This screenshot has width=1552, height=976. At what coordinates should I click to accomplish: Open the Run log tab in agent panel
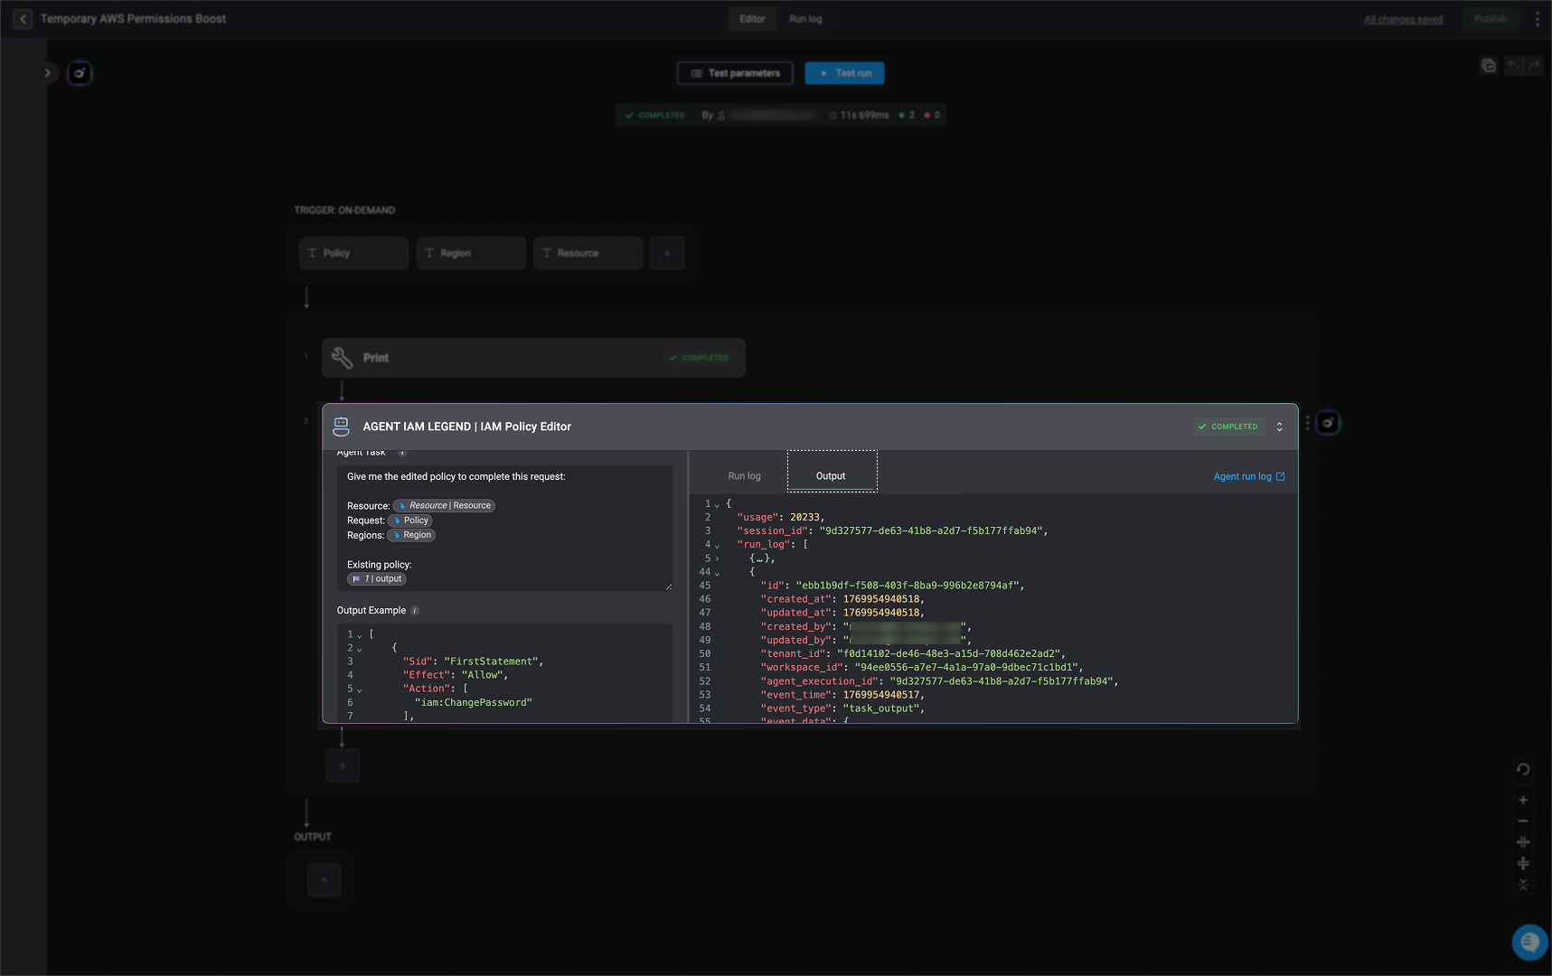tap(744, 476)
